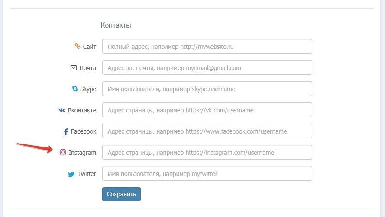Click the Instagram logo icon

[63, 152]
